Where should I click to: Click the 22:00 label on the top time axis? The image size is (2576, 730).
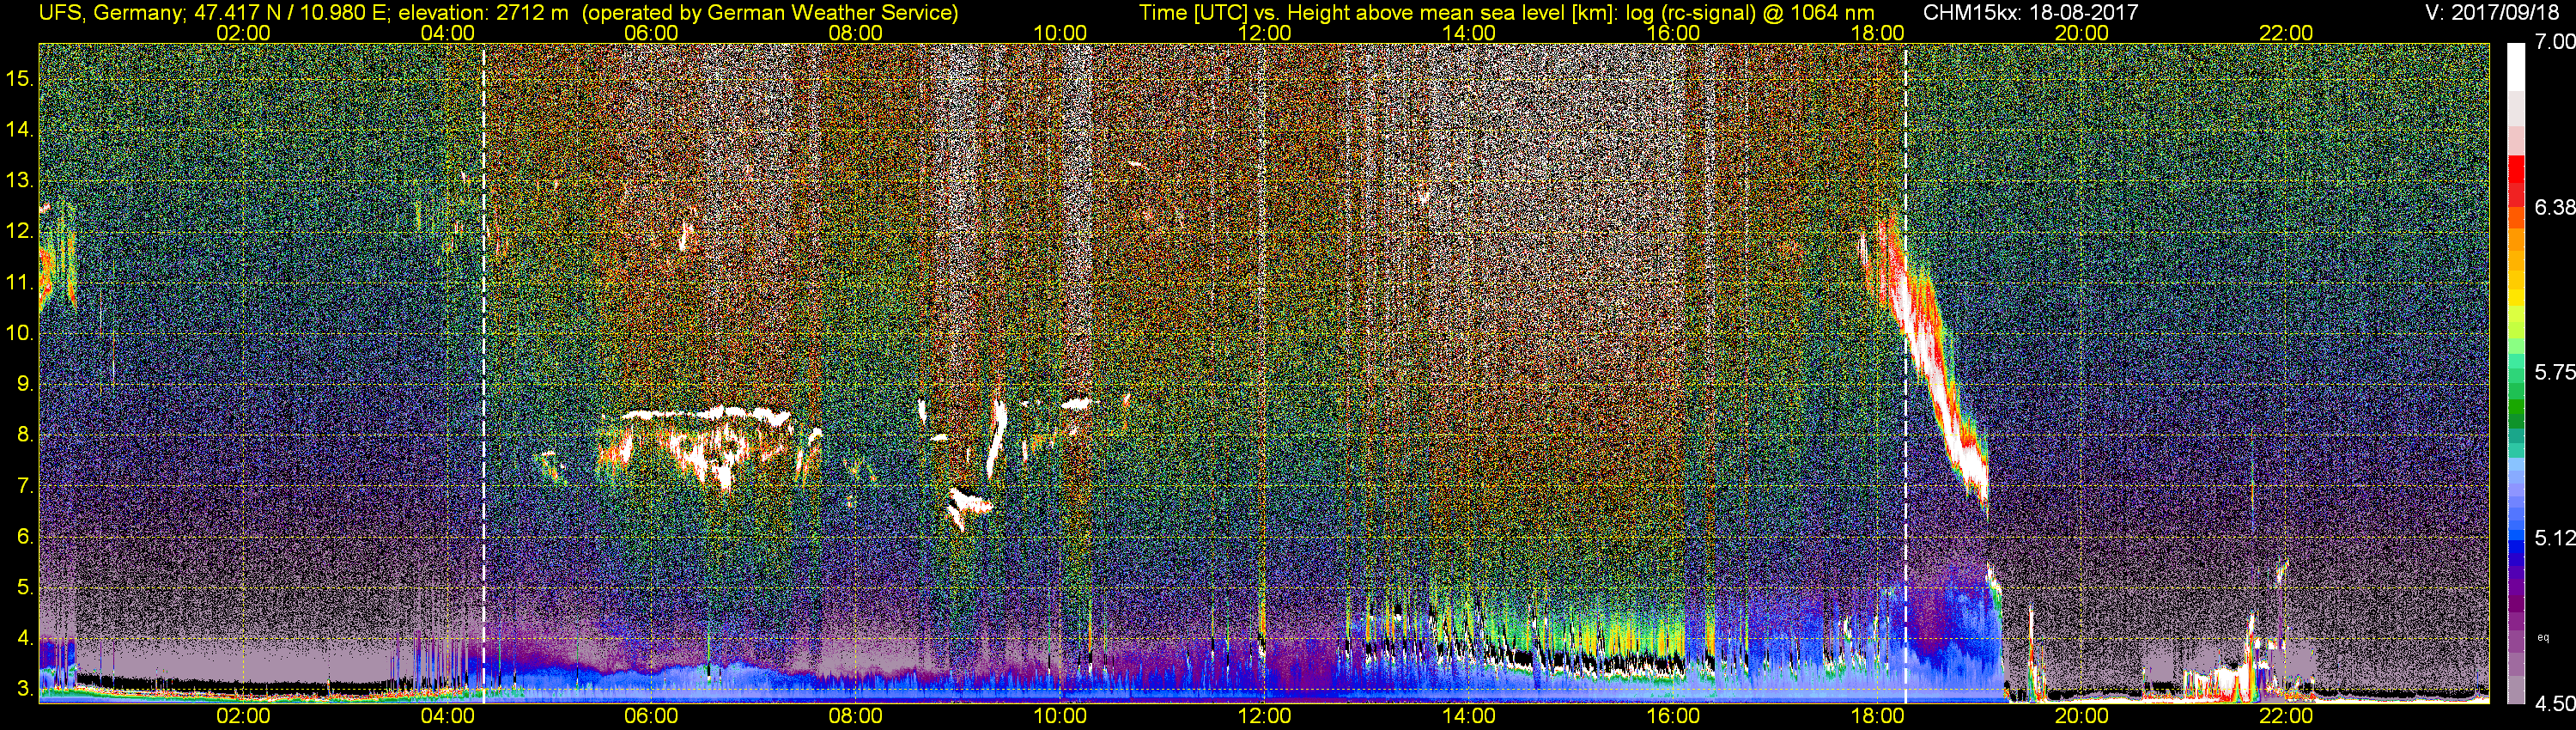2287,33
